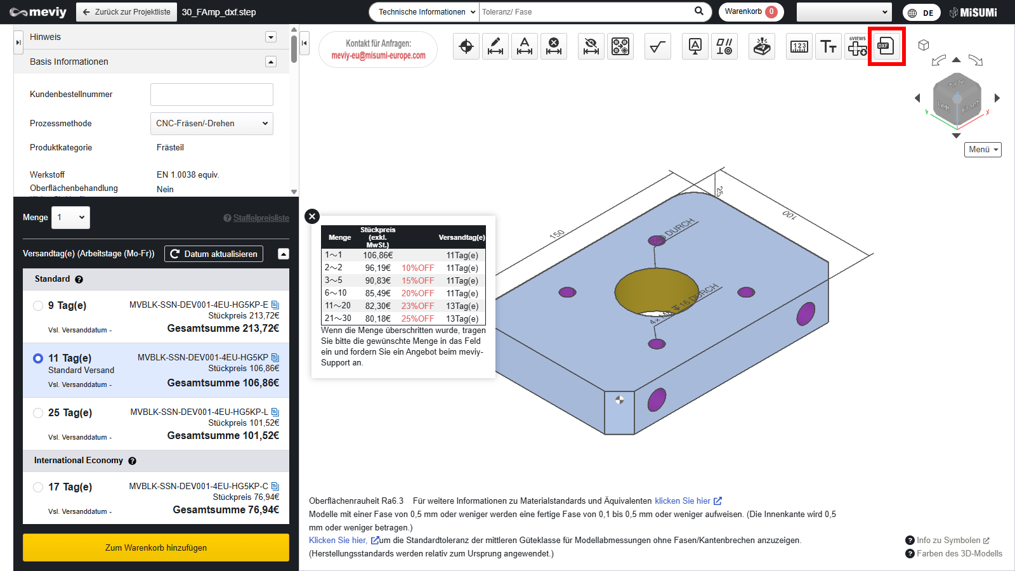Viewport: 1015px width, 571px height.
Task: Click the origin crosshair icon in toolbar
Action: tap(466, 46)
